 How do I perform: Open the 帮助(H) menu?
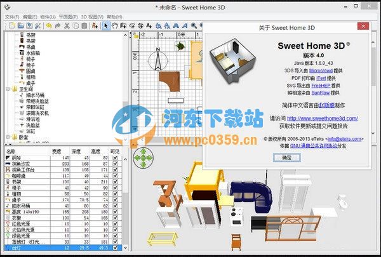[x=114, y=16]
